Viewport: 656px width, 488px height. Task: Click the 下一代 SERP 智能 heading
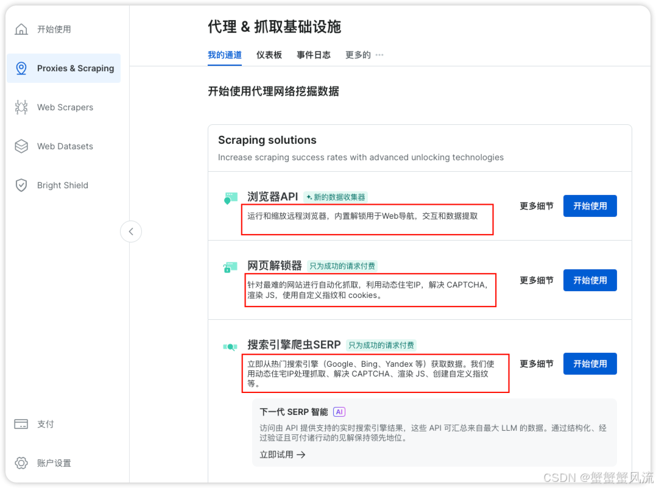pyautogui.click(x=294, y=412)
